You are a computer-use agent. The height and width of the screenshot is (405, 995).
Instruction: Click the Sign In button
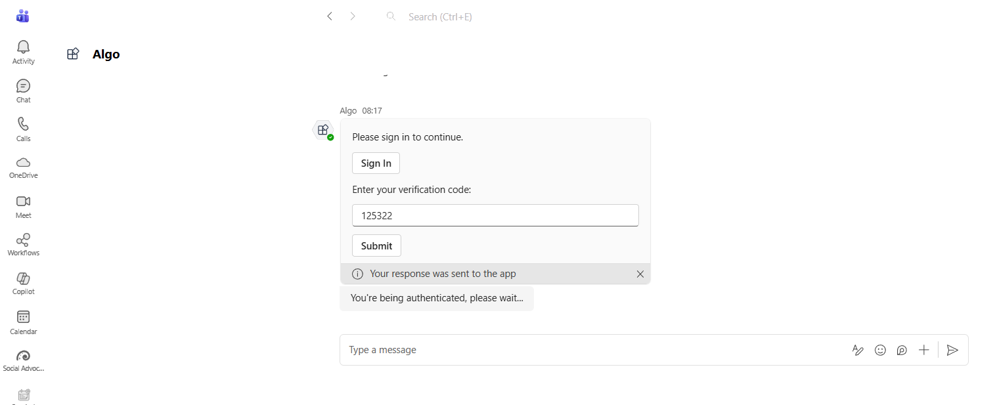[x=376, y=163]
